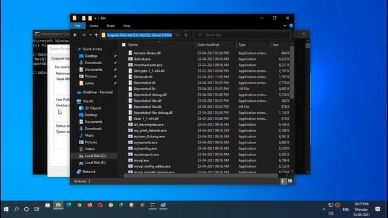Open Videos folder under This PC
388x218 pixels.
(x=90, y=149)
